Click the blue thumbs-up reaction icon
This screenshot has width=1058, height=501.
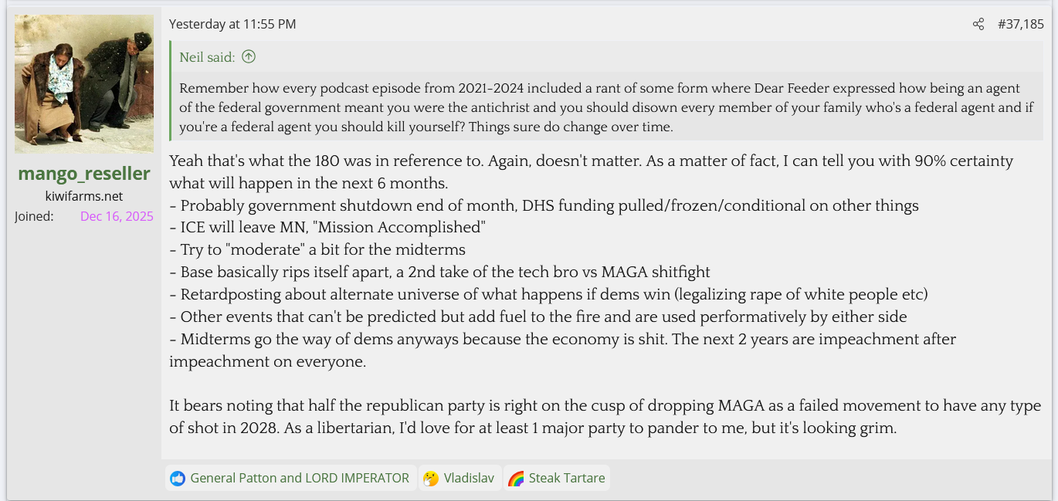(x=178, y=479)
